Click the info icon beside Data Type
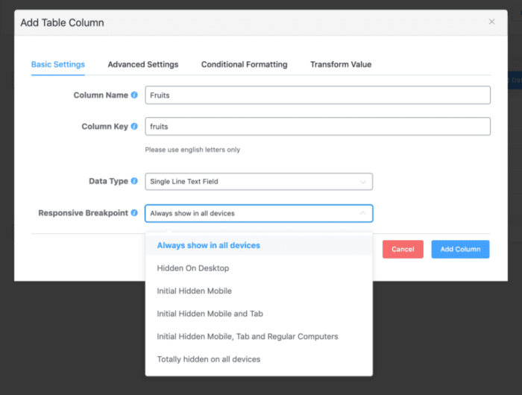 [x=134, y=181]
